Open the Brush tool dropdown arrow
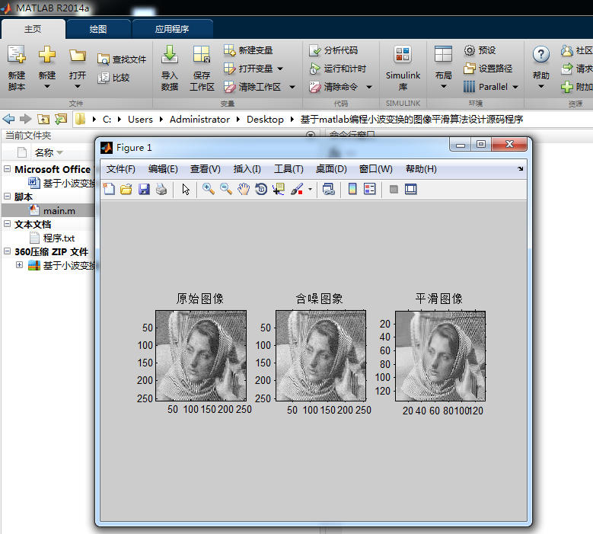Image resolution: width=593 pixels, height=534 pixels. [x=310, y=189]
